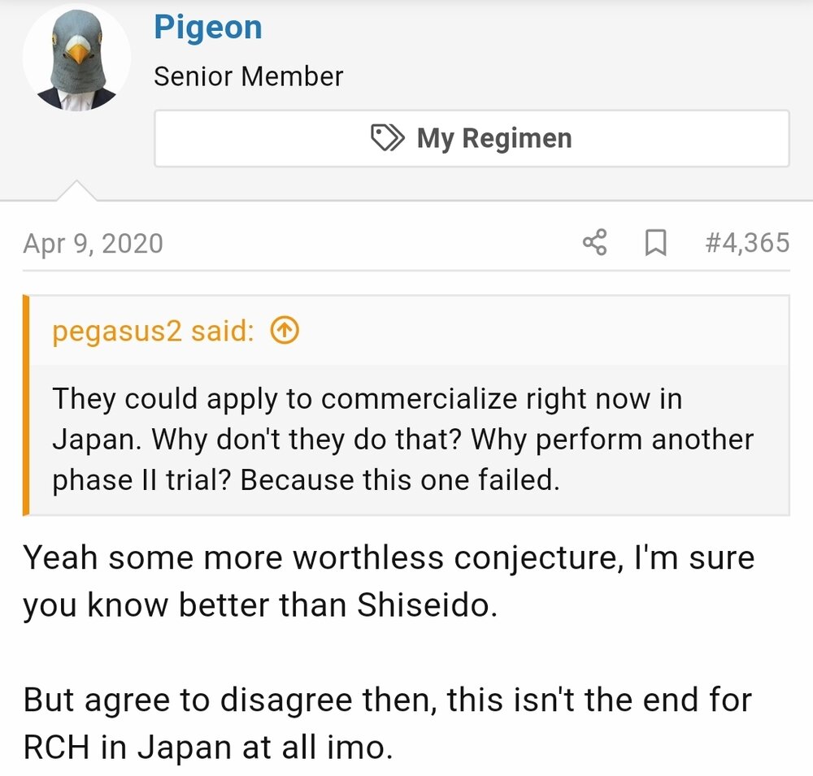Click the orange quote bar on the left
Viewport: 813px width, 776px height.
pos(26,405)
